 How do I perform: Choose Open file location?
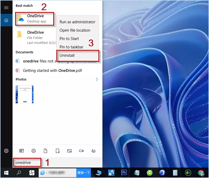77,30
